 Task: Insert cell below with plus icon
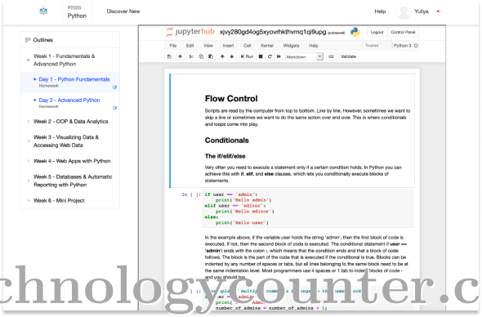tap(180, 56)
